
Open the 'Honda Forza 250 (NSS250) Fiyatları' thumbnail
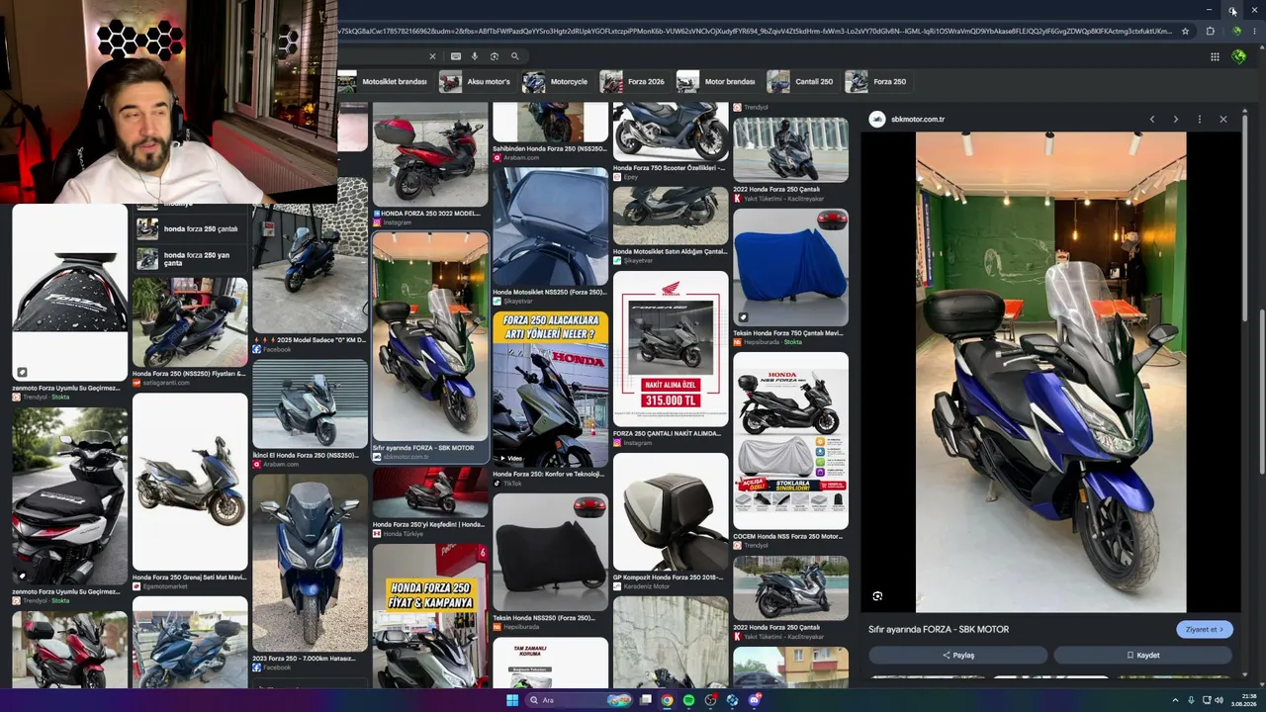coord(190,322)
